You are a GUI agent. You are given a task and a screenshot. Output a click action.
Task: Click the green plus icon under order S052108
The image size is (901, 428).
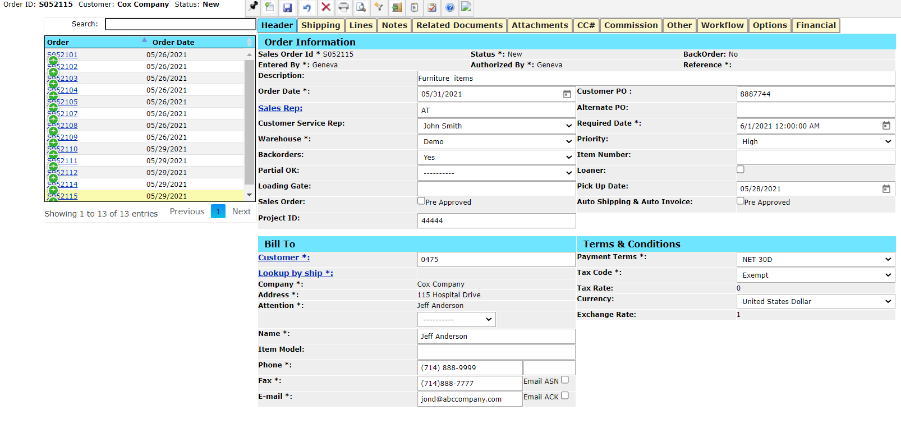(x=53, y=131)
